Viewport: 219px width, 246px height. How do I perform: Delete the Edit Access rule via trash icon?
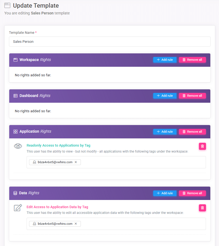[x=202, y=208]
